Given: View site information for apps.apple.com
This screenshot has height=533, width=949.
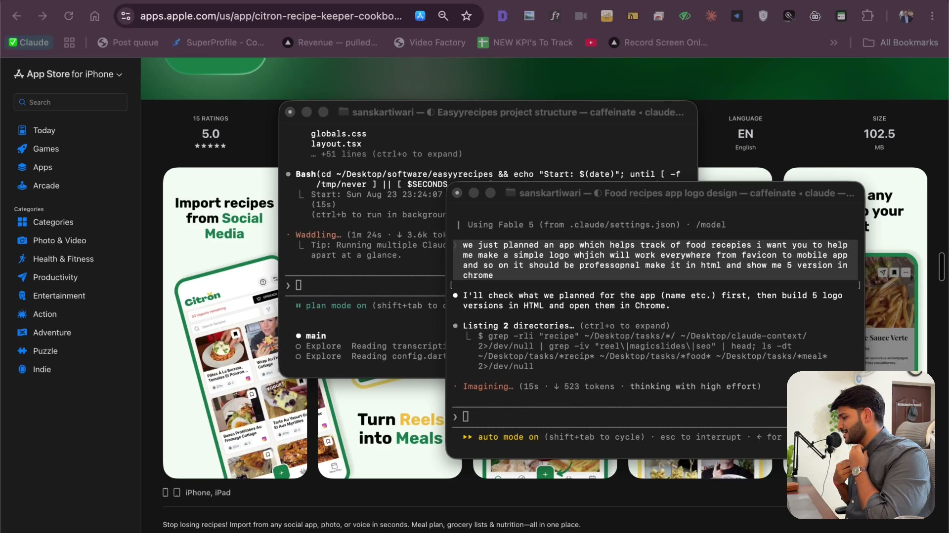Looking at the screenshot, I should [126, 16].
